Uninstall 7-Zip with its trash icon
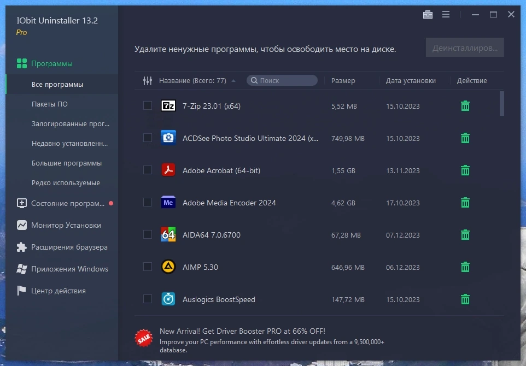Viewport: 526px width, 366px height. click(x=465, y=106)
